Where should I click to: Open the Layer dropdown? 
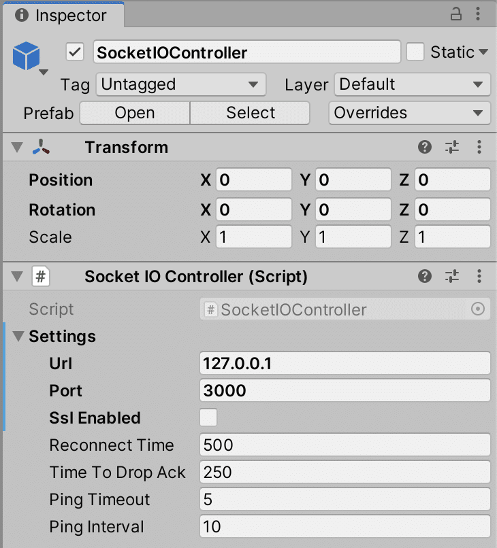point(412,85)
